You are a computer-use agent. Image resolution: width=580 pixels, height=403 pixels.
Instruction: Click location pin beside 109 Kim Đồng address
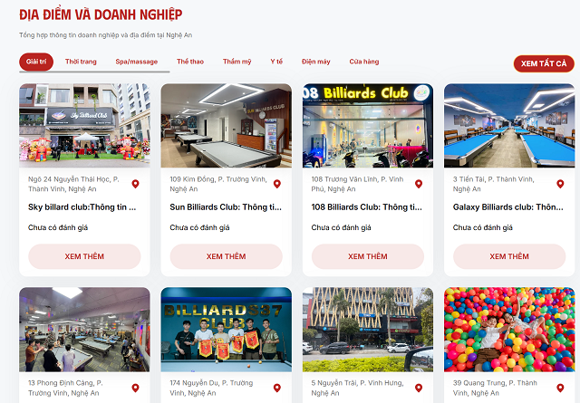pyautogui.click(x=277, y=184)
